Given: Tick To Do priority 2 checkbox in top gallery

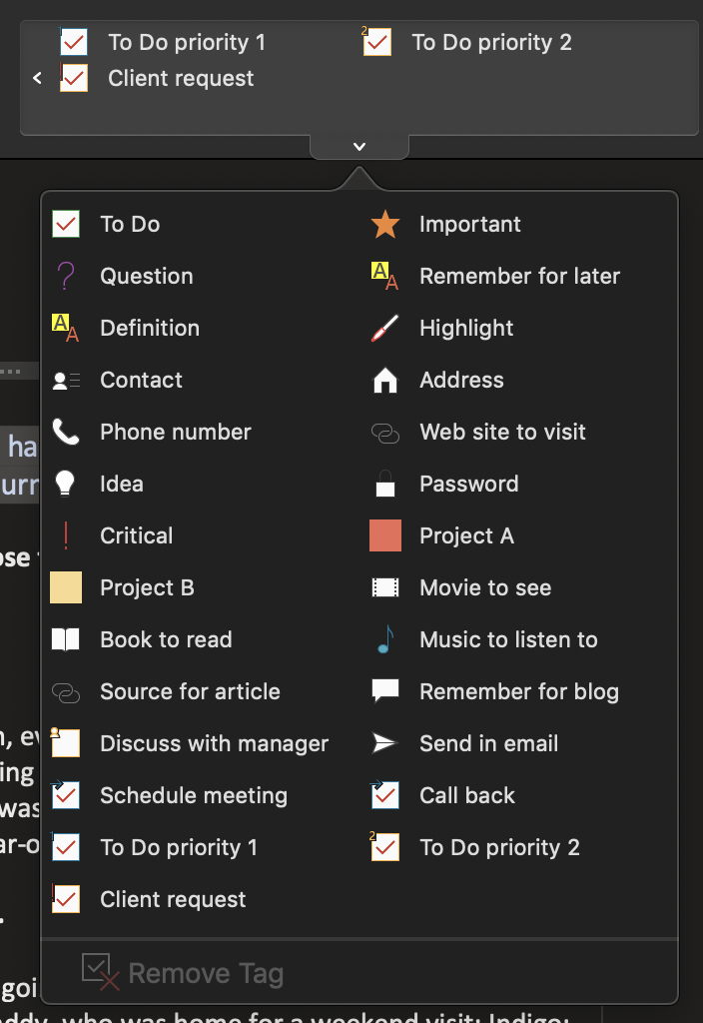Looking at the screenshot, I should [376, 42].
